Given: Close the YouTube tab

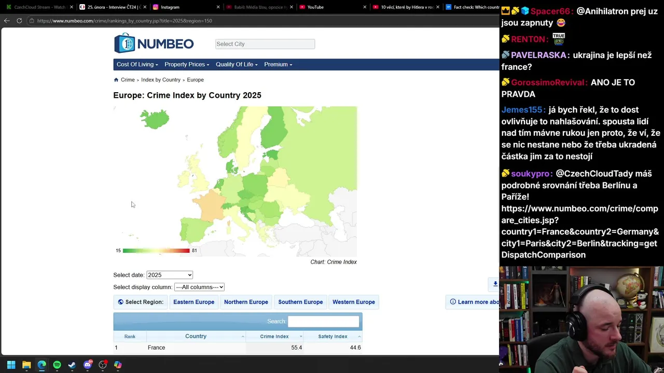Looking at the screenshot, I should (x=365, y=7).
